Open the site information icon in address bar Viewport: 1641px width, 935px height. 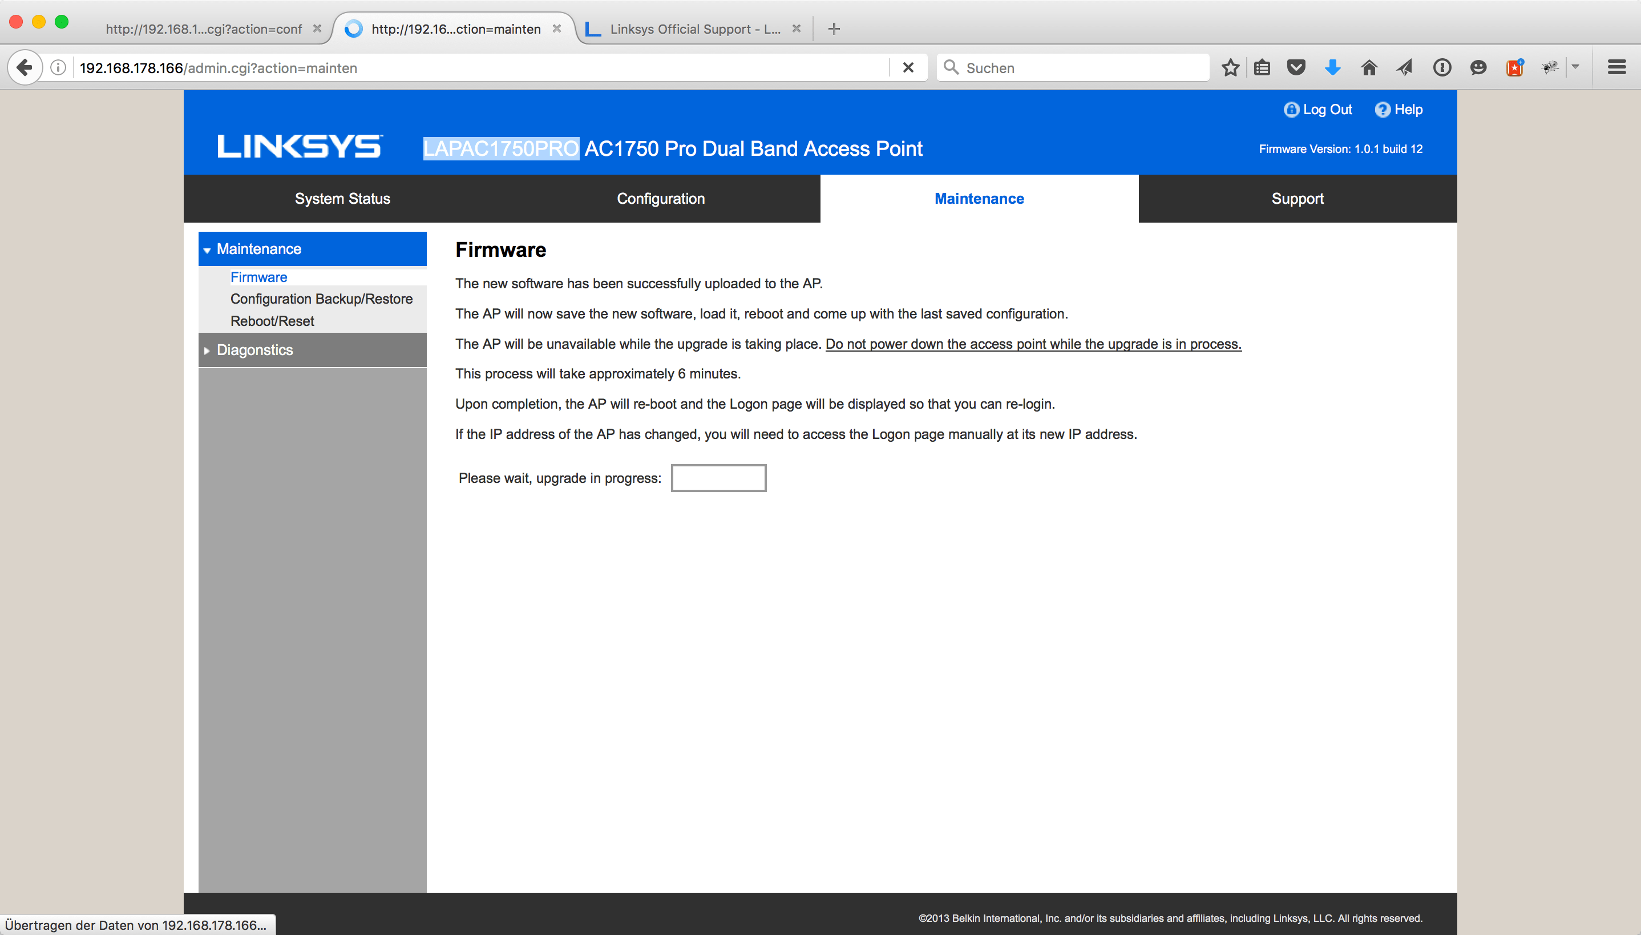click(x=58, y=67)
